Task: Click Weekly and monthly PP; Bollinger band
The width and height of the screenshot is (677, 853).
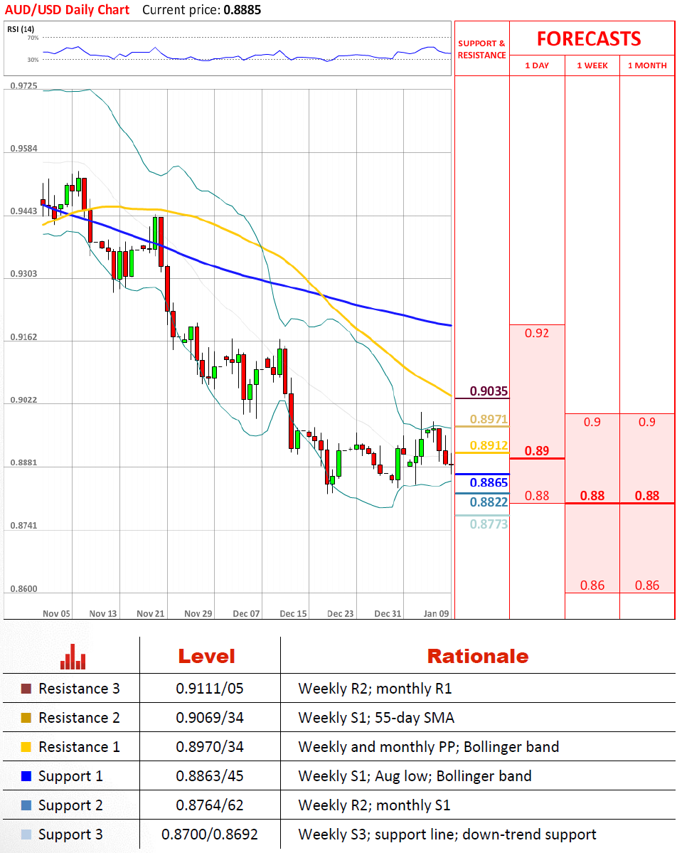Action: click(429, 747)
